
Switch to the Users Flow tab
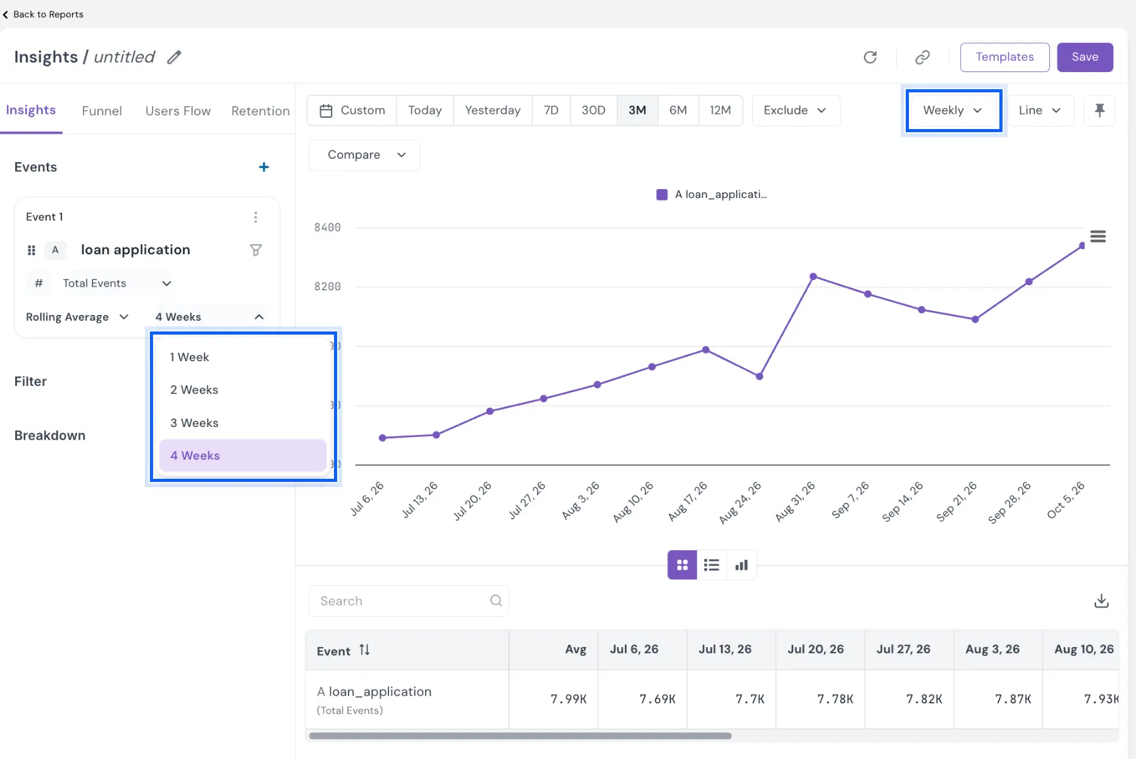point(178,111)
